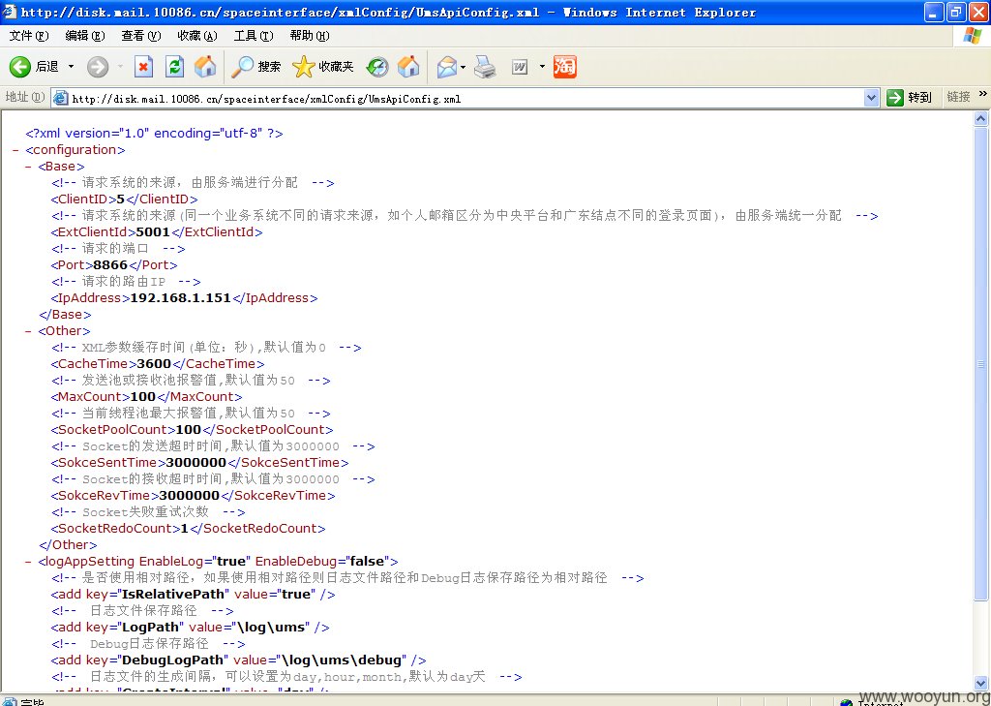Open the 文件(F) menu

coord(28,36)
